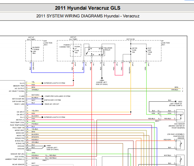
Task: Select the H/LP AQS FUSE 10A label
Action: (150, 51)
